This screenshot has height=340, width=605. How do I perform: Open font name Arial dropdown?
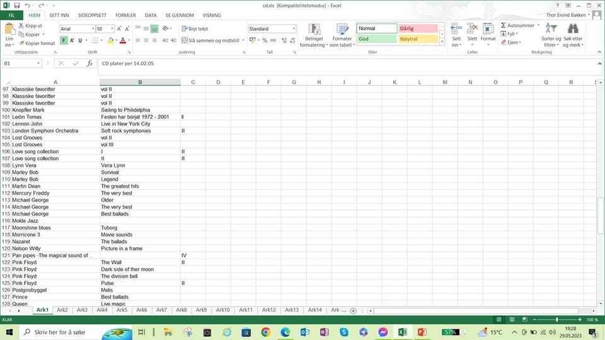[x=93, y=28]
